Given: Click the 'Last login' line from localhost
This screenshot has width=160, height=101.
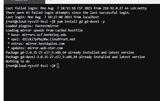Looking at the screenshot, I should (53, 17).
